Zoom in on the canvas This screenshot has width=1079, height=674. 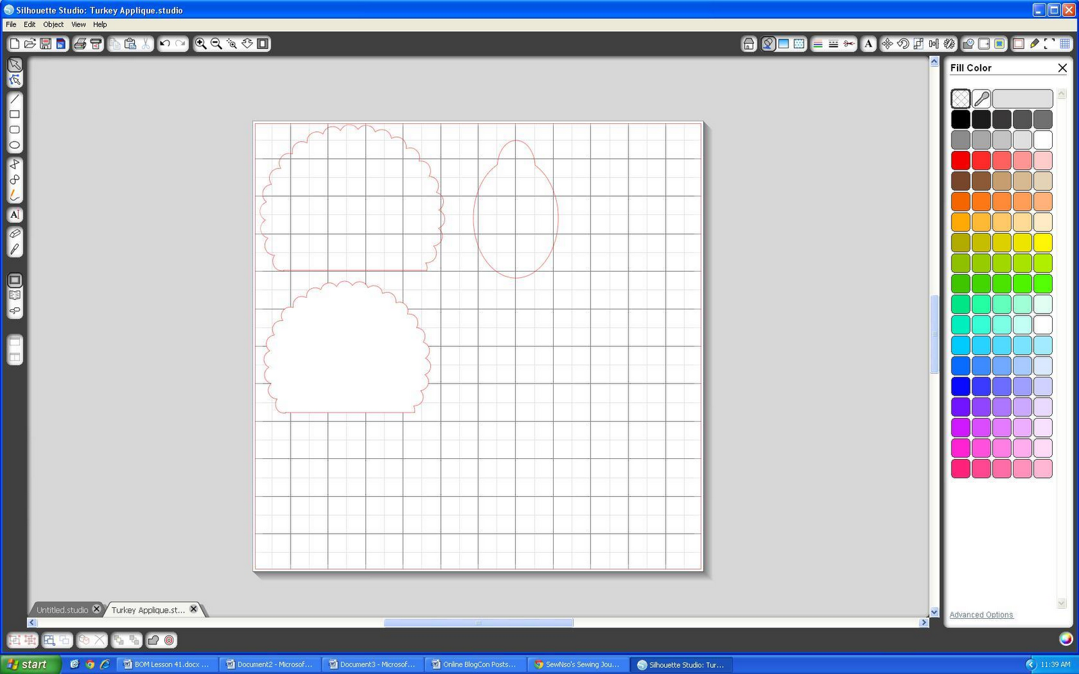click(201, 44)
